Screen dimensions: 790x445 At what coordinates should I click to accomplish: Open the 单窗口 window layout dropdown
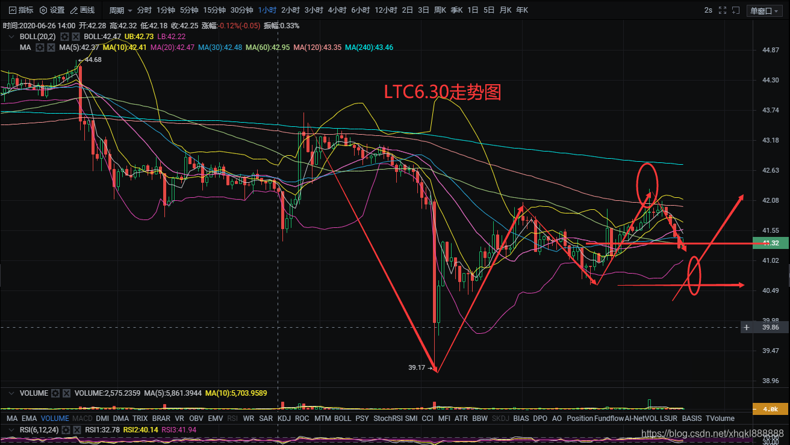tap(764, 10)
